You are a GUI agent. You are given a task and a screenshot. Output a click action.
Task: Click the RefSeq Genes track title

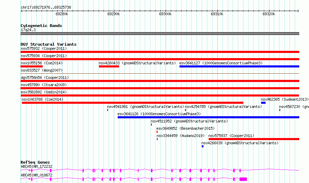coord(35,162)
